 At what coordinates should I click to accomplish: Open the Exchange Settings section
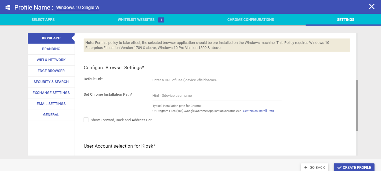[51, 93]
